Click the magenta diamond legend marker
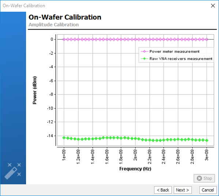219x196 pixels. (145, 52)
